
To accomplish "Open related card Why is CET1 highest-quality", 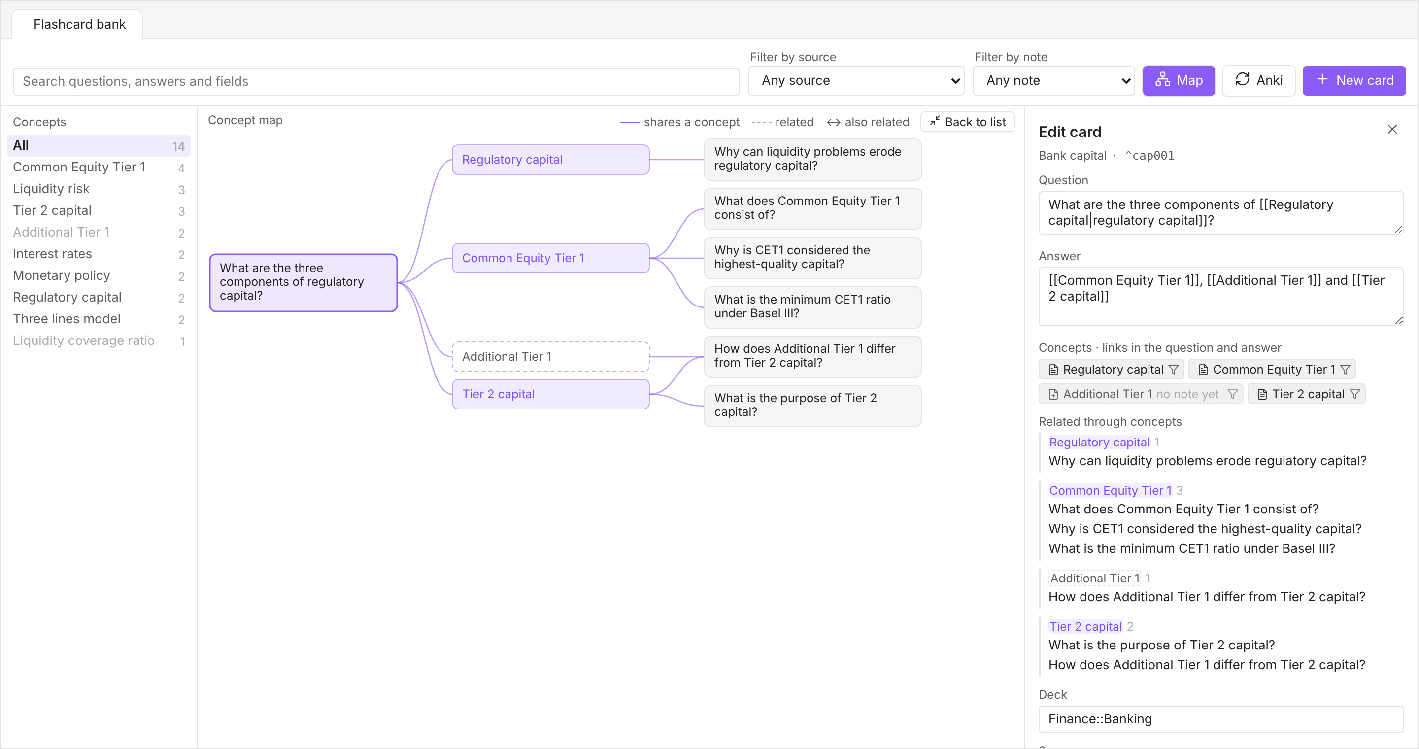I will [x=1205, y=529].
